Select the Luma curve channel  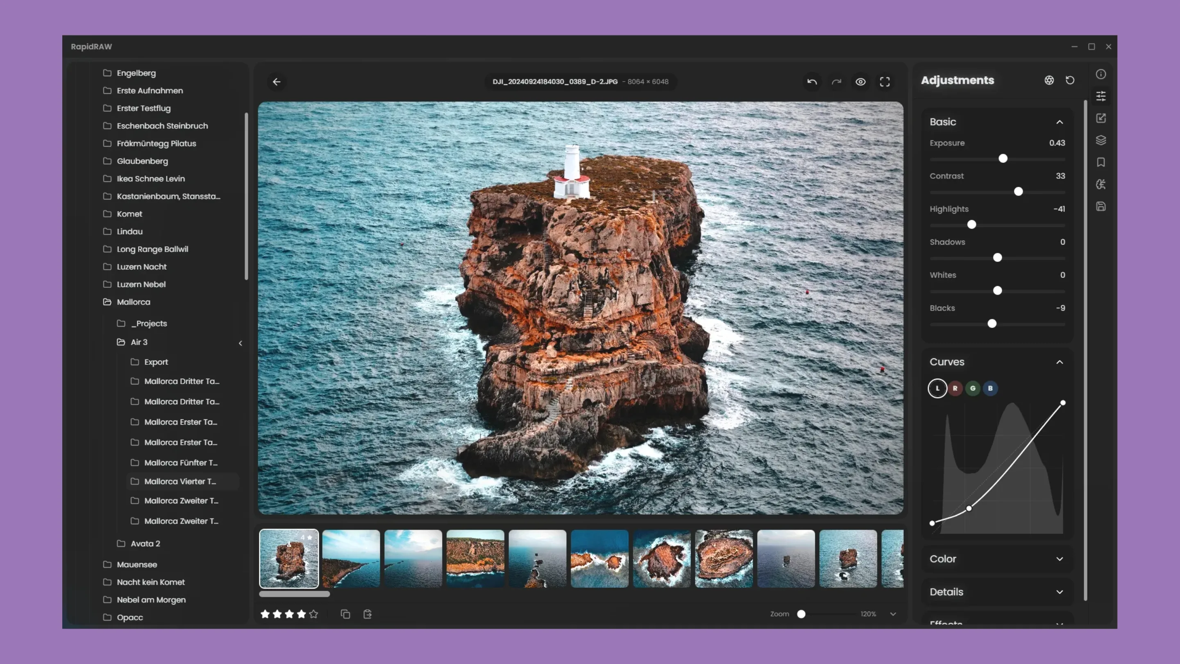click(x=937, y=388)
